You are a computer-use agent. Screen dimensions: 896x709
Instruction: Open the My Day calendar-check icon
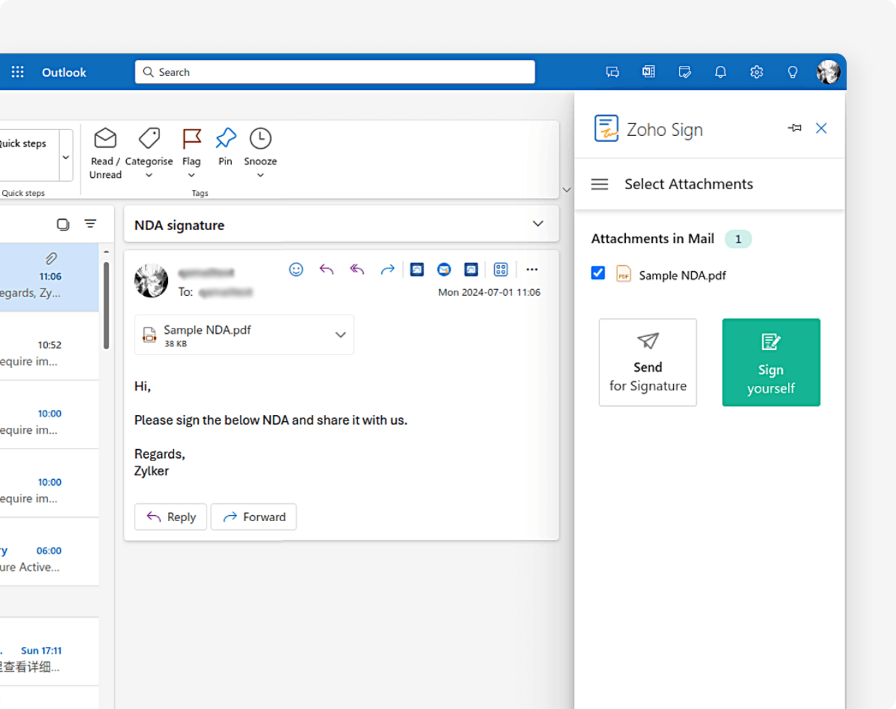pyautogui.click(x=685, y=72)
